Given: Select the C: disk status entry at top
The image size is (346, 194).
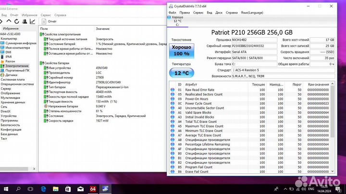Looking at the screenshot, I should pyautogui.click(x=177, y=21).
